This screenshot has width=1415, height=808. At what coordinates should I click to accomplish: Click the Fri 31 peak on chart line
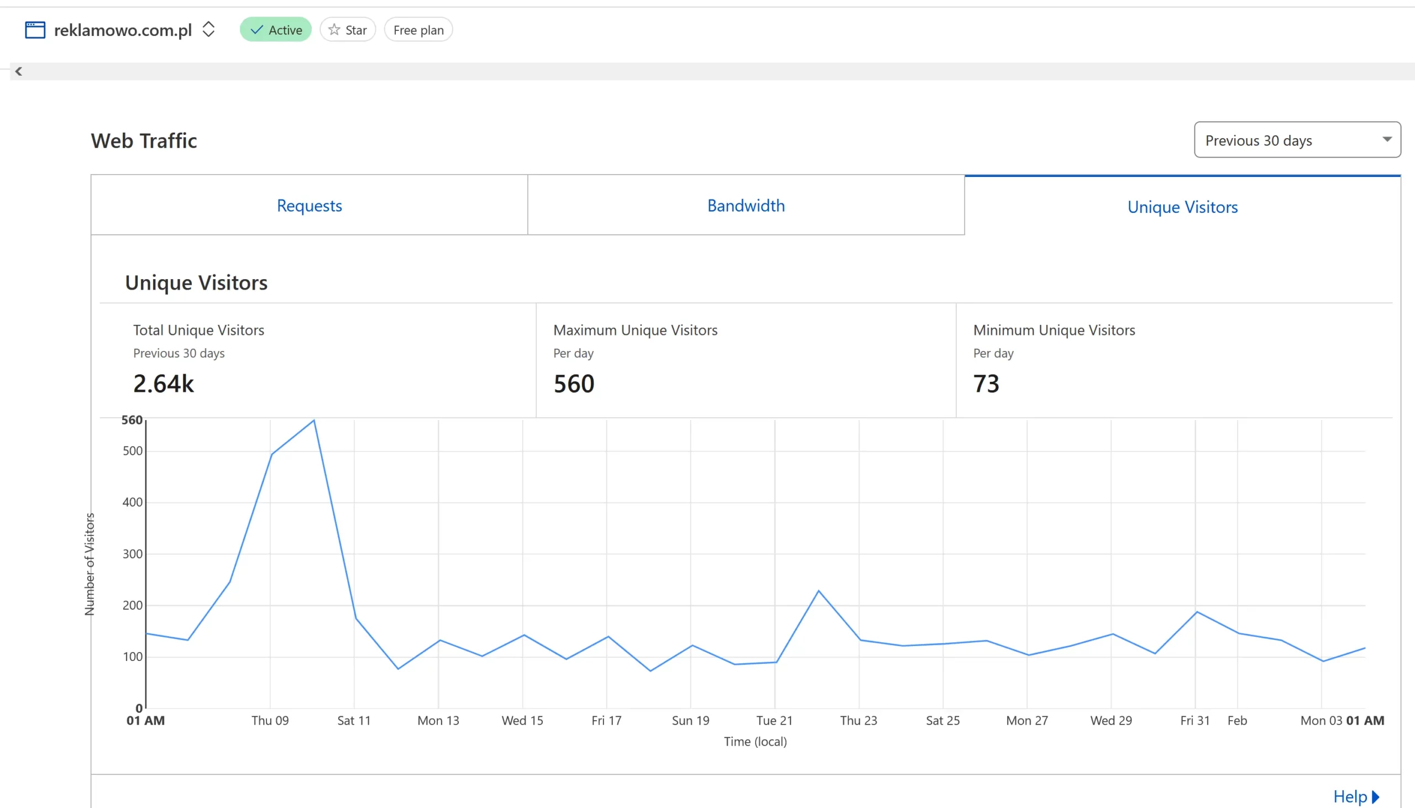pos(1196,612)
